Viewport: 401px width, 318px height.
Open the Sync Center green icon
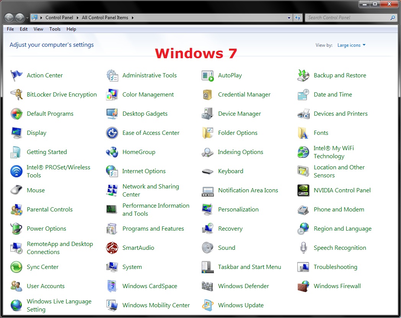click(x=16, y=267)
